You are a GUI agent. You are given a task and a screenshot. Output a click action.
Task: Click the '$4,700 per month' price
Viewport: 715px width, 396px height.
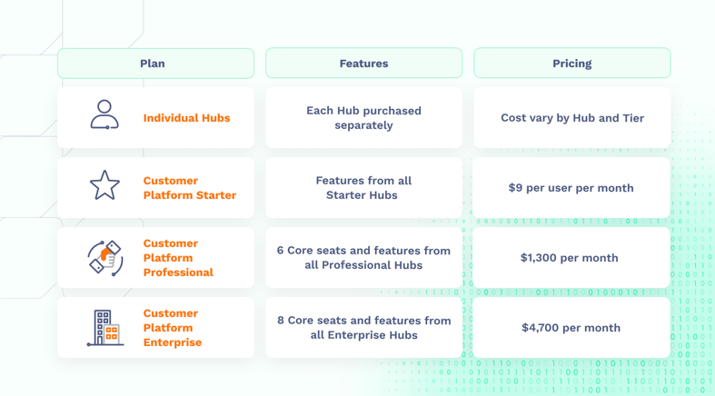point(571,328)
